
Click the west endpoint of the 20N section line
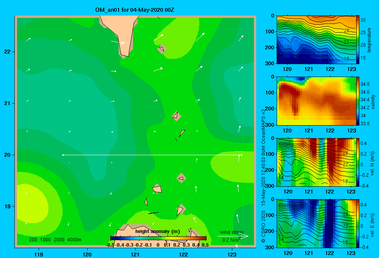63,155
